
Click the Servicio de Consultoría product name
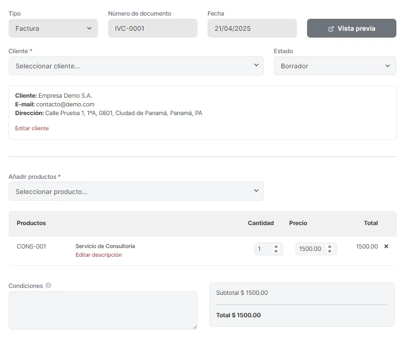[105, 246]
